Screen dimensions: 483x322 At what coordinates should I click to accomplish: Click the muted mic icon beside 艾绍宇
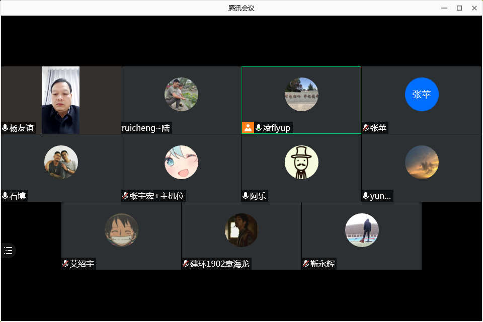point(65,264)
